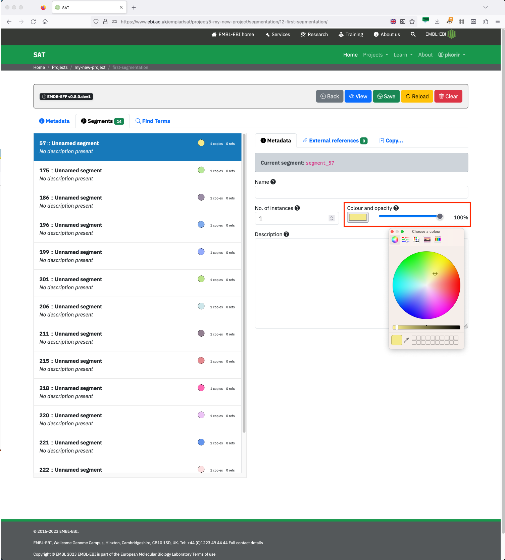Open Firefox home page icon
The width and height of the screenshot is (505, 560).
[x=45, y=21]
